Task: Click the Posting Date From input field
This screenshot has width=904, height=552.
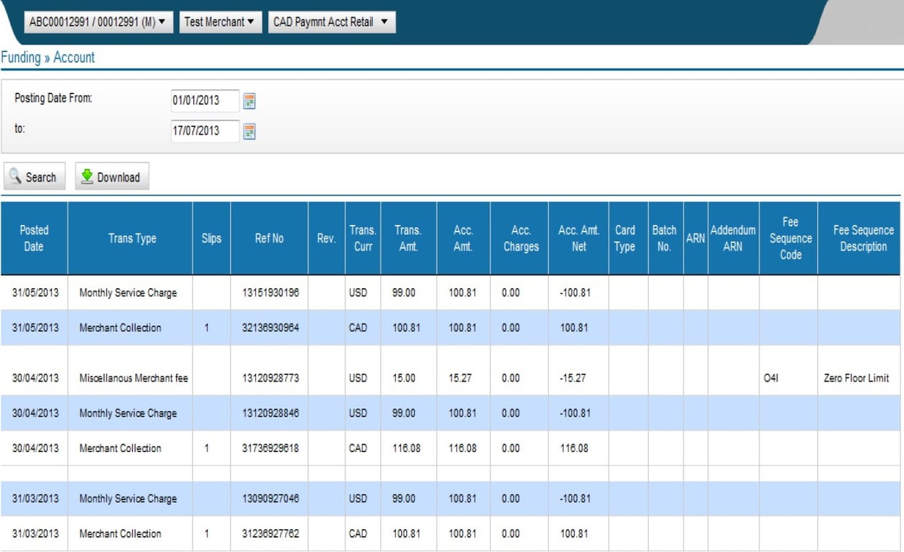Action: (x=204, y=101)
